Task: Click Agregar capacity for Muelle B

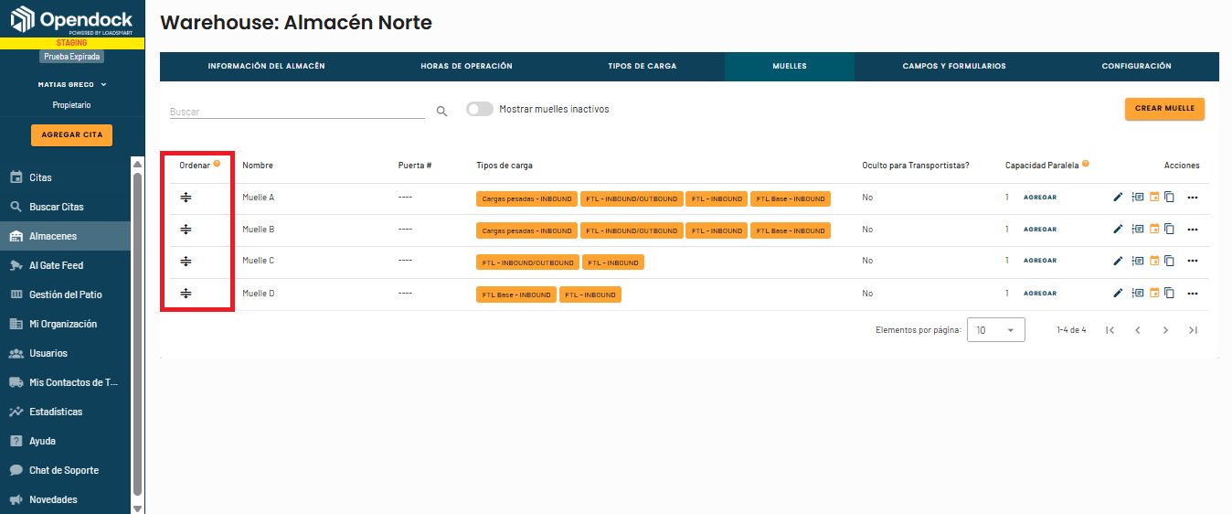Action: (1040, 230)
